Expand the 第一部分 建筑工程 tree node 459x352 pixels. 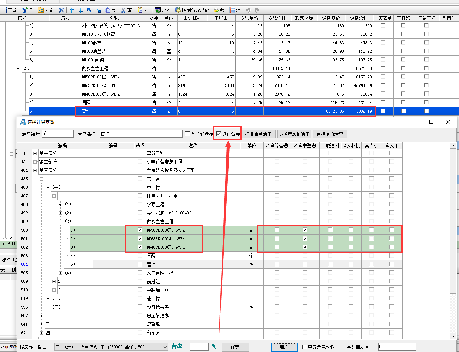tap(35, 153)
